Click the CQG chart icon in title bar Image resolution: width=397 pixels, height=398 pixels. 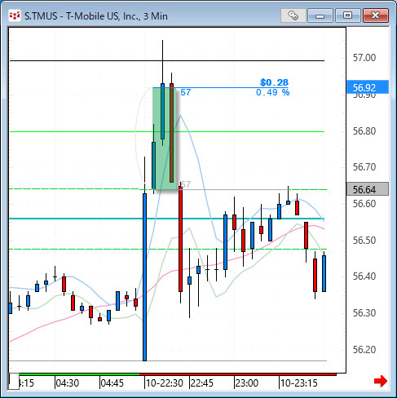pos(15,15)
